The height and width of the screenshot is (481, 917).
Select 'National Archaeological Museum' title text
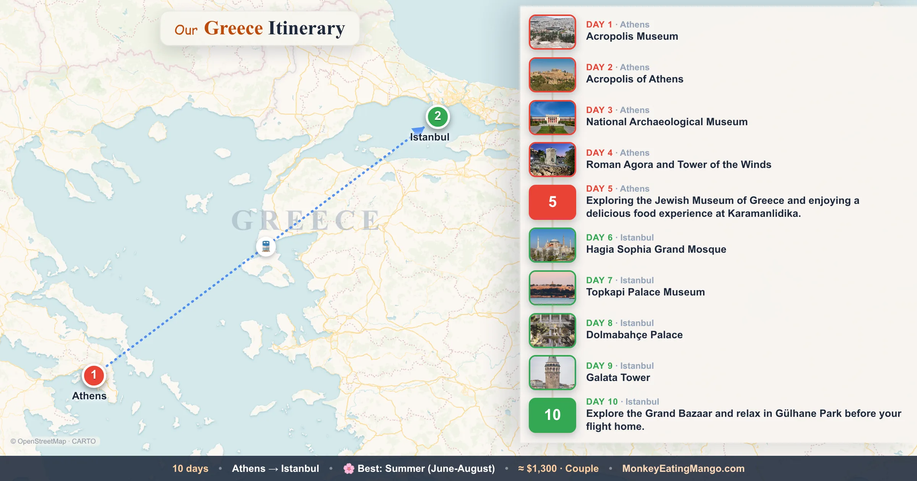(667, 122)
